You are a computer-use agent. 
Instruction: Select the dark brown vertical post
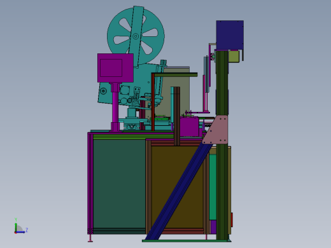(177, 116)
